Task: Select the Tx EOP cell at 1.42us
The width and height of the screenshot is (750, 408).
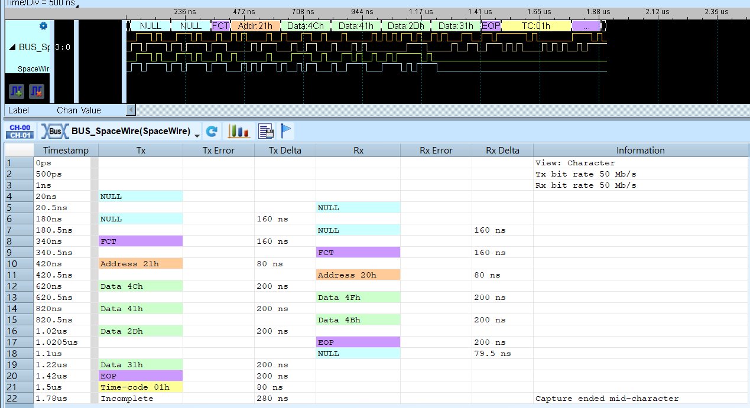Action: coord(141,376)
